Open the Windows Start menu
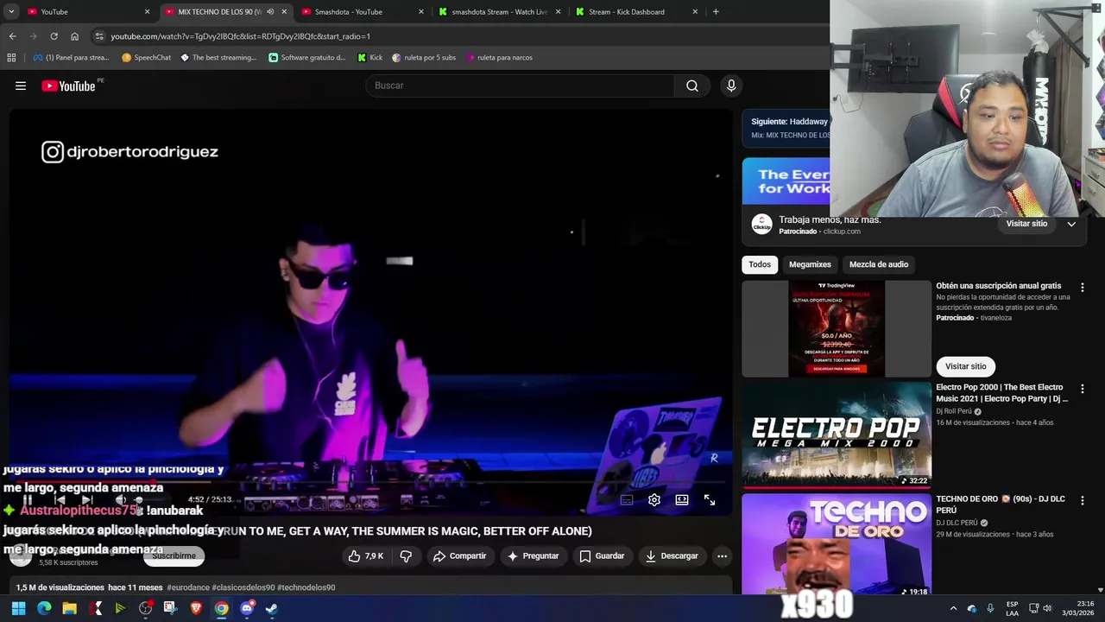Image resolution: width=1105 pixels, height=622 pixels. click(x=18, y=608)
